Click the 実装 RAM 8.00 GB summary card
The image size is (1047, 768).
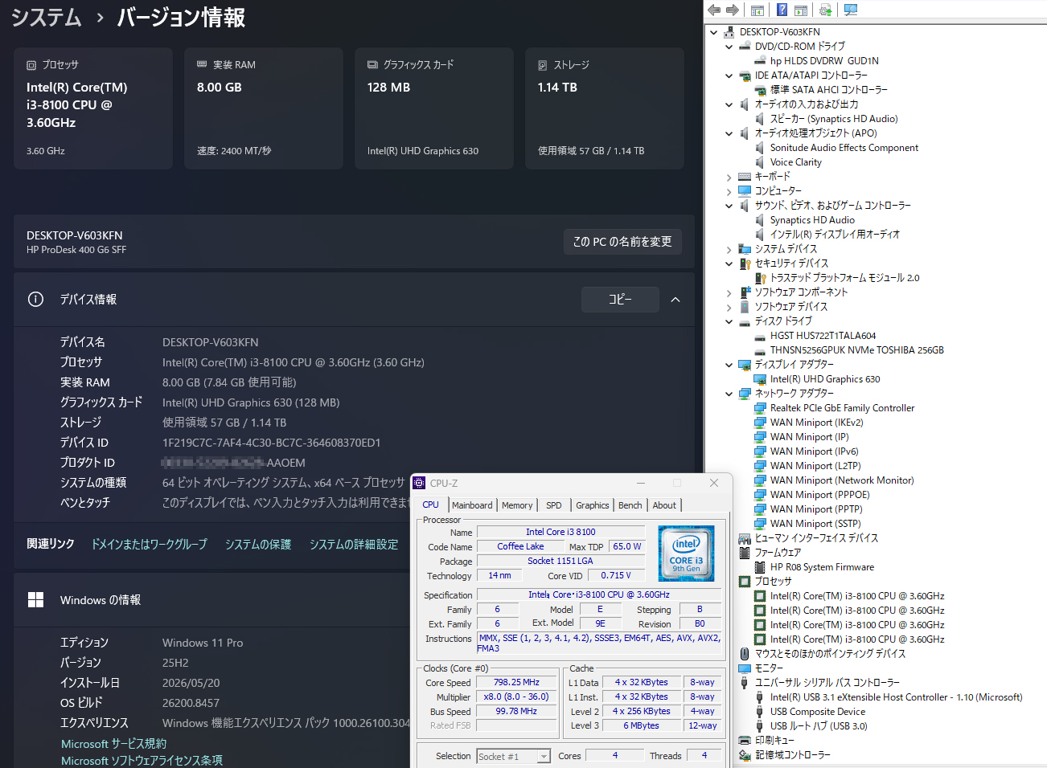click(264, 108)
